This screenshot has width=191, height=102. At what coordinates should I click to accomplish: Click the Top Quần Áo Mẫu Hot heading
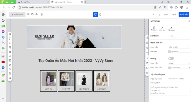tap(76, 61)
